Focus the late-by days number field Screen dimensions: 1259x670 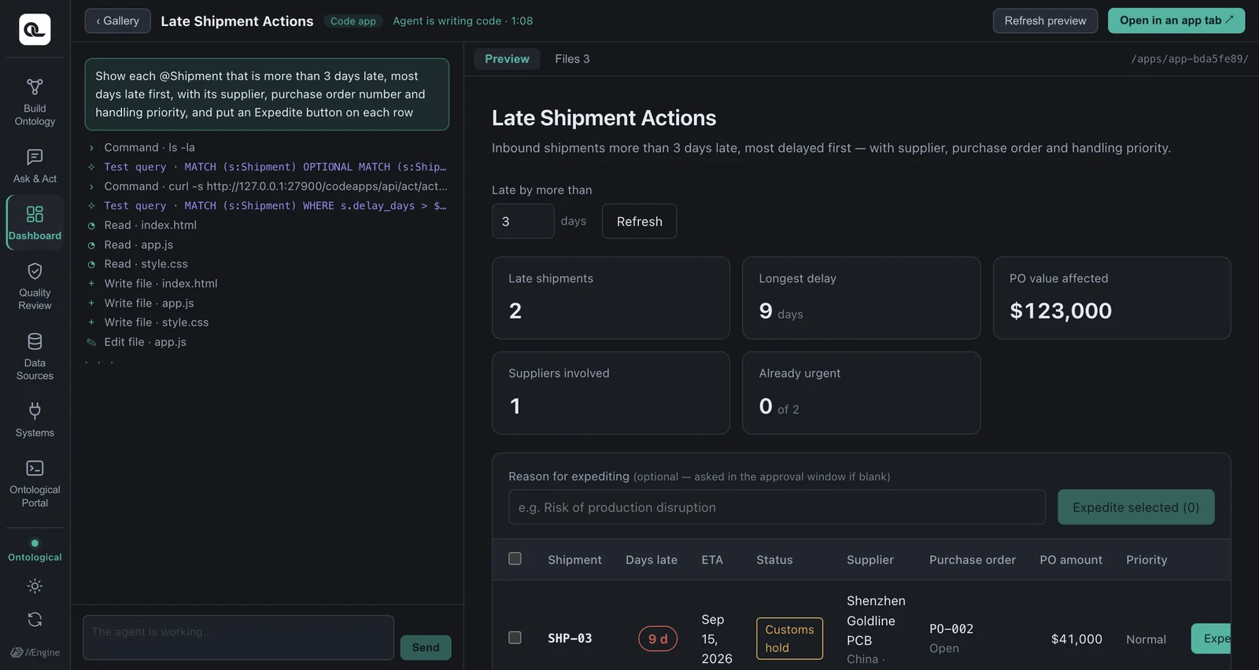522,221
